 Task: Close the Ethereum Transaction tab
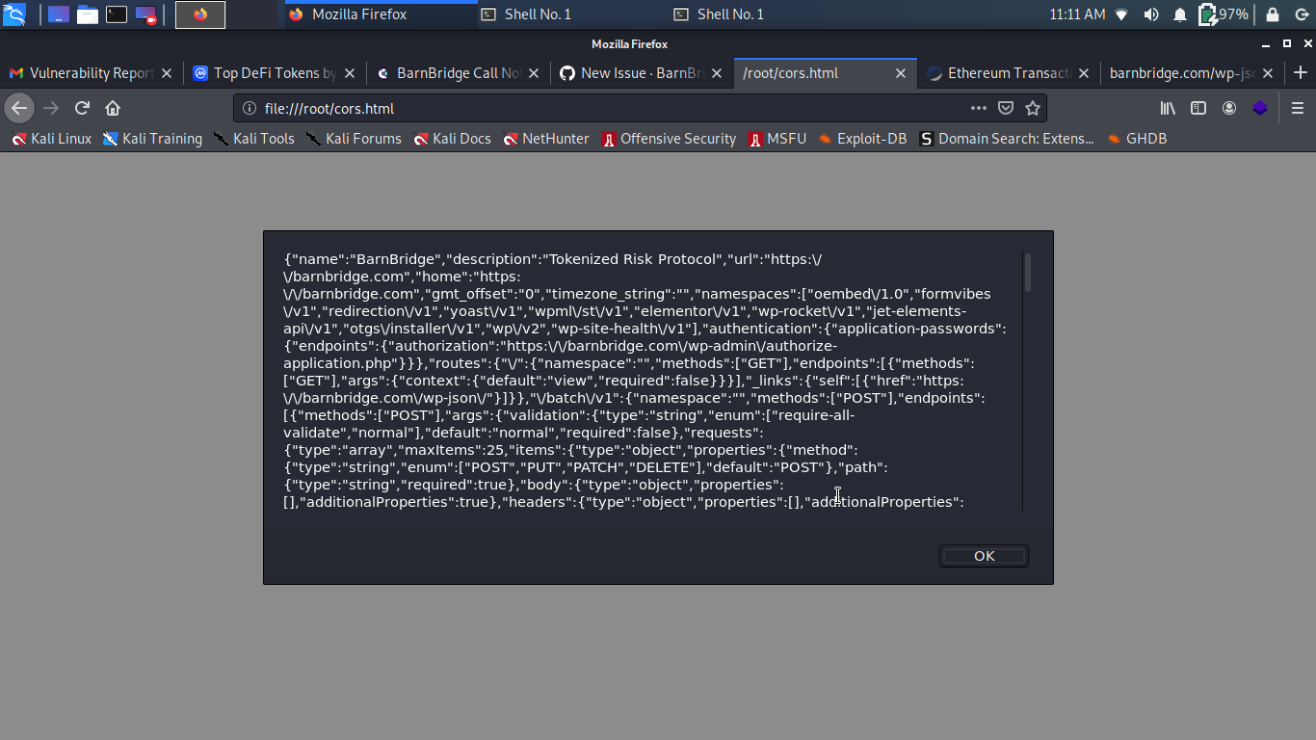tap(1084, 73)
